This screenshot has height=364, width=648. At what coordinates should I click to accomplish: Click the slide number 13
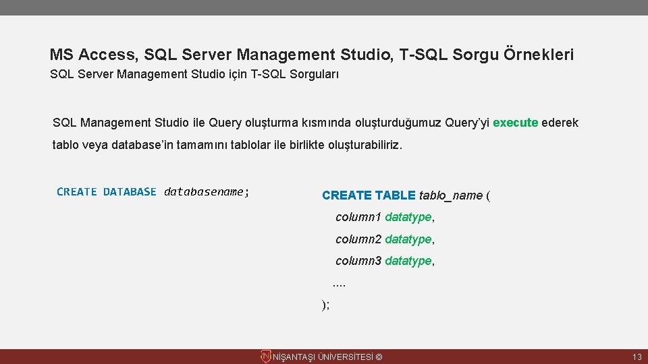(x=637, y=357)
